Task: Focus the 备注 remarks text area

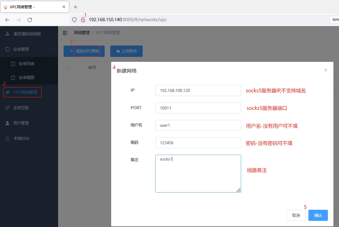Action: tap(198, 173)
